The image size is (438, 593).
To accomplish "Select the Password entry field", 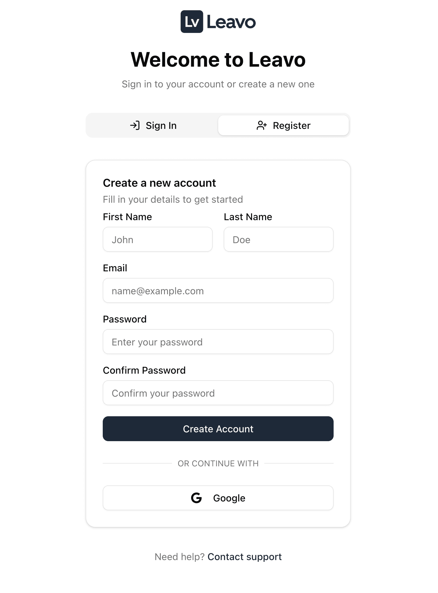I will 218,342.
